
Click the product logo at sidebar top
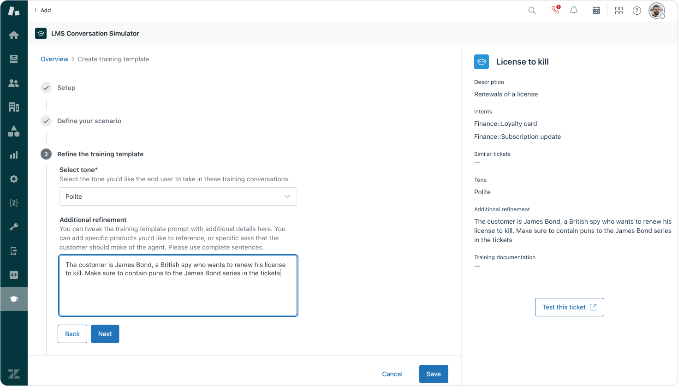(14, 11)
